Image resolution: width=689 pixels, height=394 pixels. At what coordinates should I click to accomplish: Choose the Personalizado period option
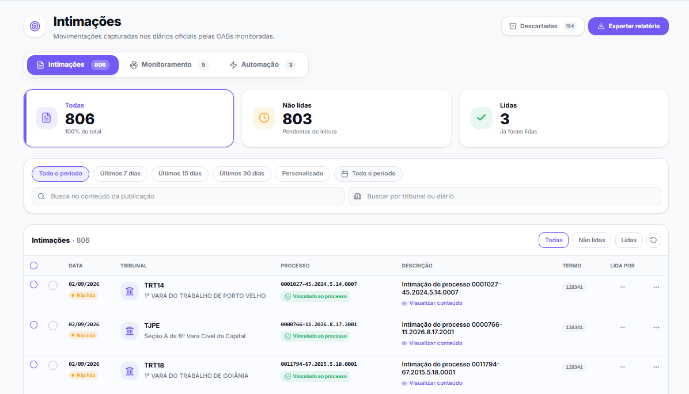(302, 174)
